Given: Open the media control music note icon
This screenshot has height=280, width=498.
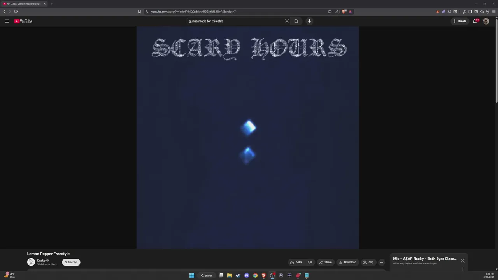Looking at the screenshot, I should 465,12.
